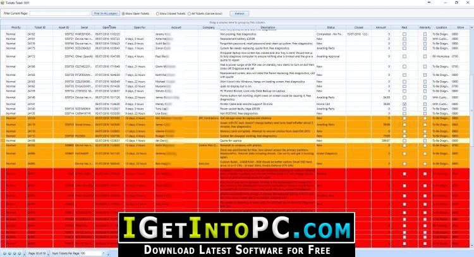Select ticket ID cell 24172
The image size is (474, 257).
40,56
